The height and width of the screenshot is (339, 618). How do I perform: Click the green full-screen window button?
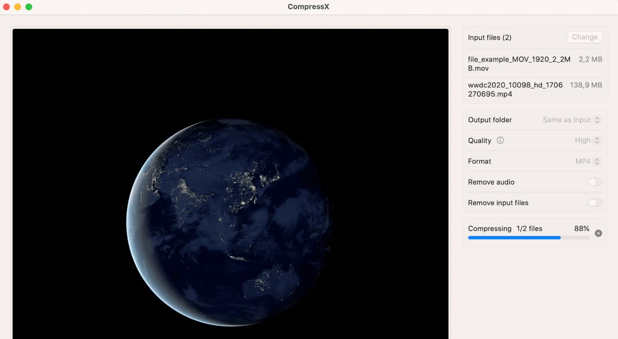[29, 7]
